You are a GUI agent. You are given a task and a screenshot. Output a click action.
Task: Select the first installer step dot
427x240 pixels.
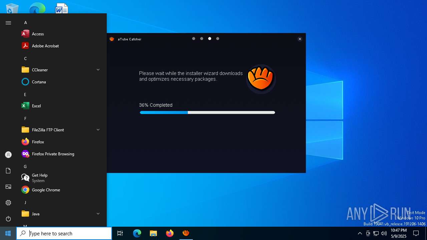pyautogui.click(x=193, y=39)
